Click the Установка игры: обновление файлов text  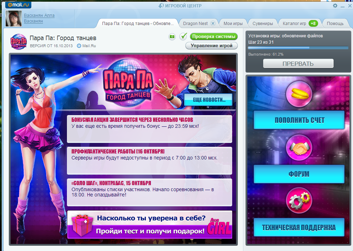click(285, 36)
